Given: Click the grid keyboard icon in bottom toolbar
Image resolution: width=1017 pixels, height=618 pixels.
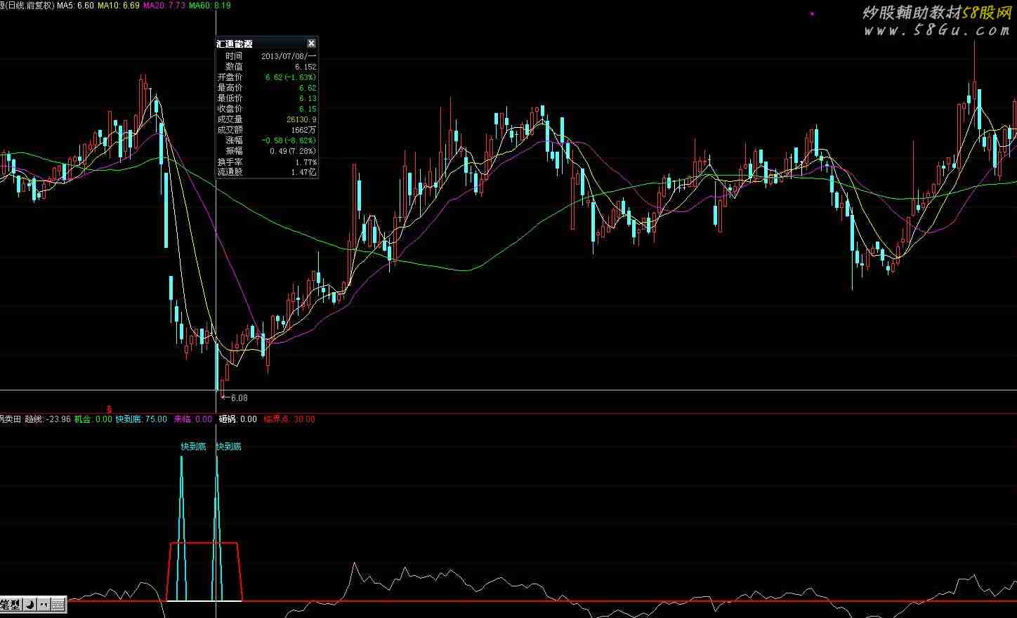Looking at the screenshot, I should click(x=58, y=604).
